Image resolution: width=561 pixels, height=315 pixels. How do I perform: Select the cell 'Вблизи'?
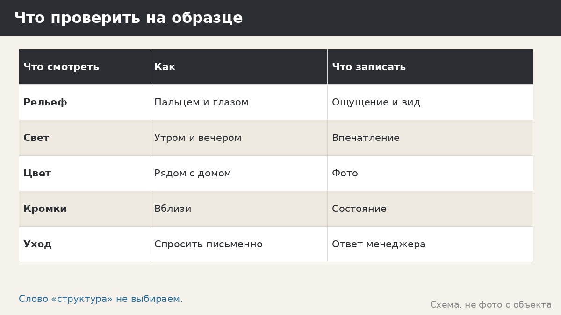point(238,209)
